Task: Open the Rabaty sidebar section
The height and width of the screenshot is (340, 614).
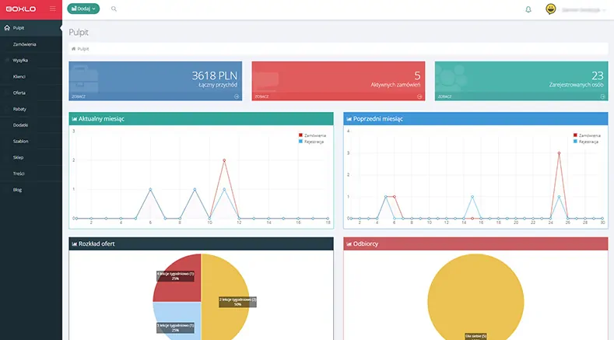Action: click(x=20, y=109)
